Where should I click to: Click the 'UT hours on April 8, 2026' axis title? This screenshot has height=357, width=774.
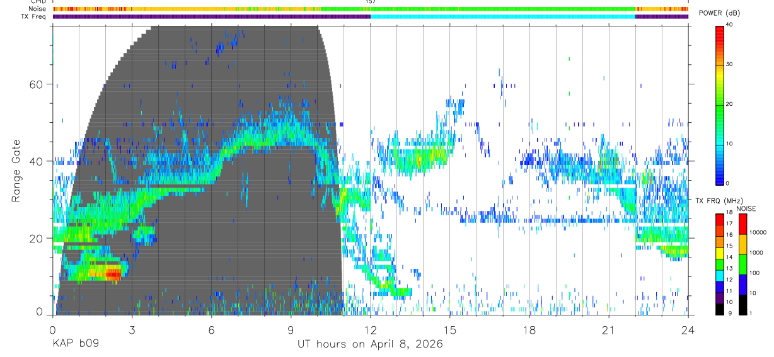370,344
